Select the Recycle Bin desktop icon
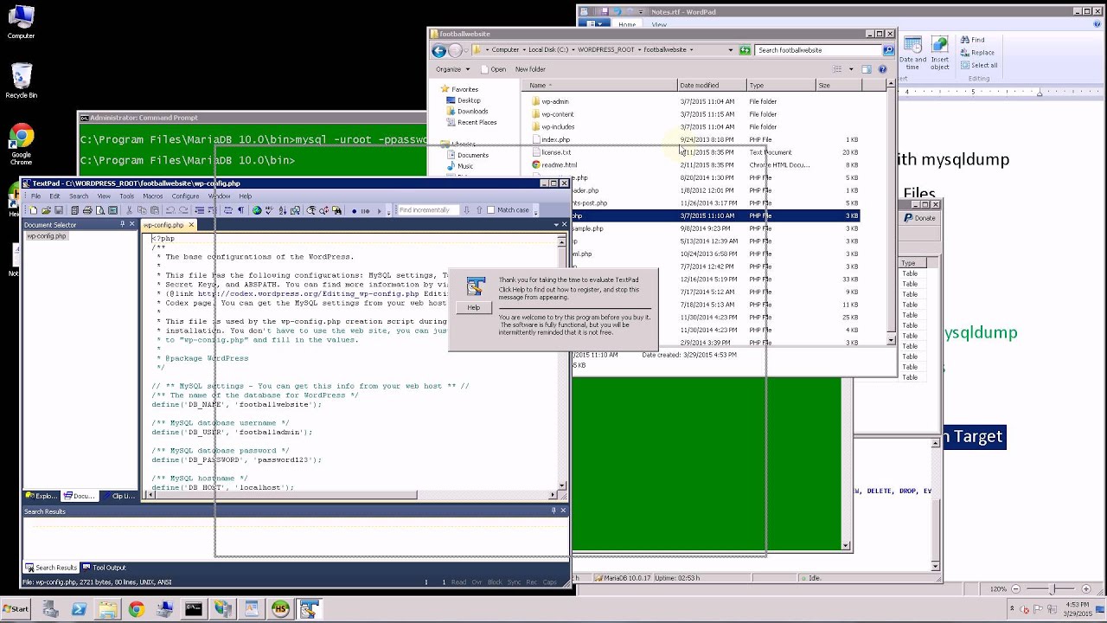Image resolution: width=1107 pixels, height=623 pixels. coord(21,80)
